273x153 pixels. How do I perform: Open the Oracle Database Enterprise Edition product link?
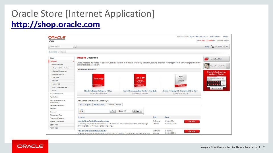coord(98,91)
